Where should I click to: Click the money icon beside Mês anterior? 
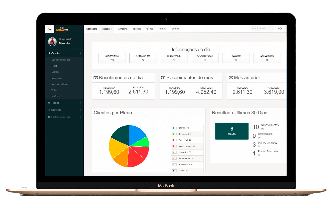pos(231,78)
